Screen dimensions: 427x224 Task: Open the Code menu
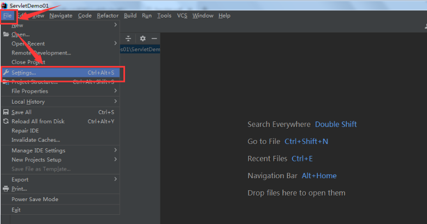click(x=85, y=16)
